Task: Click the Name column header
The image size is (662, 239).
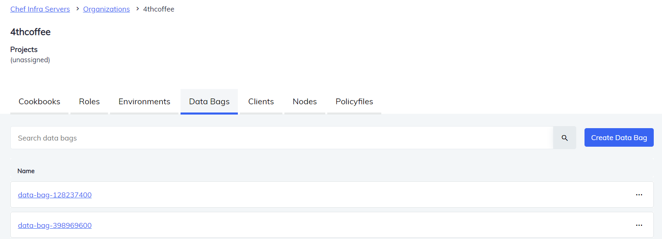Action: point(26,171)
